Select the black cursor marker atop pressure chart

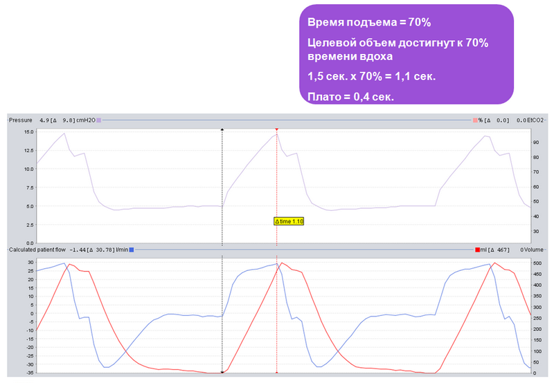(222, 130)
